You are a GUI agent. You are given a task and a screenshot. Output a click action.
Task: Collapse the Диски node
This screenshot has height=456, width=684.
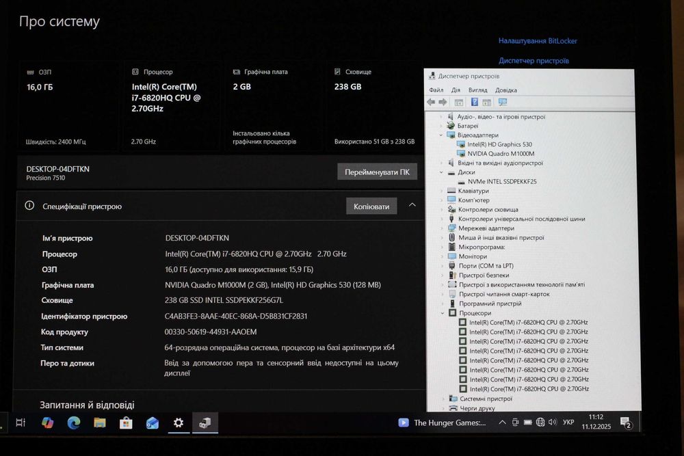click(441, 172)
